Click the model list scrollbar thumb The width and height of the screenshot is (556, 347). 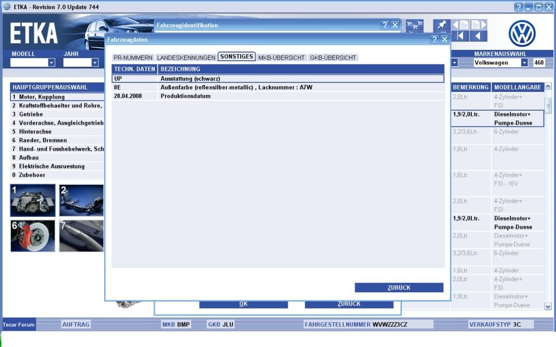point(548,106)
